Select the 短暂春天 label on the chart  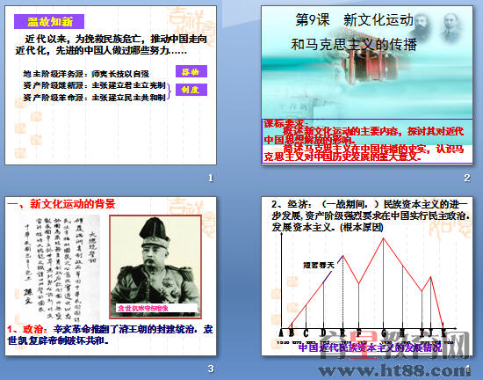(319, 265)
